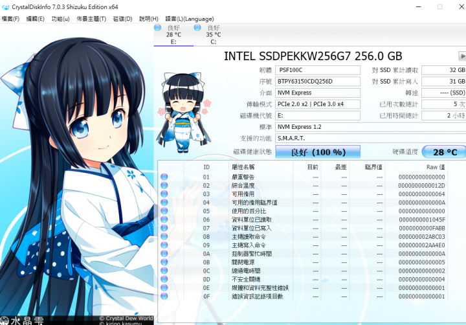The height and width of the screenshot is (325, 466).
Task: Select raw value 0000000000FABB
Action: coord(422,229)
